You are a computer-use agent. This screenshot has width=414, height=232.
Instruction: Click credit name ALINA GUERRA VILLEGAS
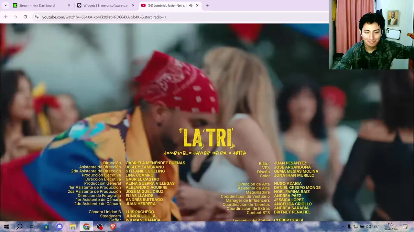pos(150,183)
